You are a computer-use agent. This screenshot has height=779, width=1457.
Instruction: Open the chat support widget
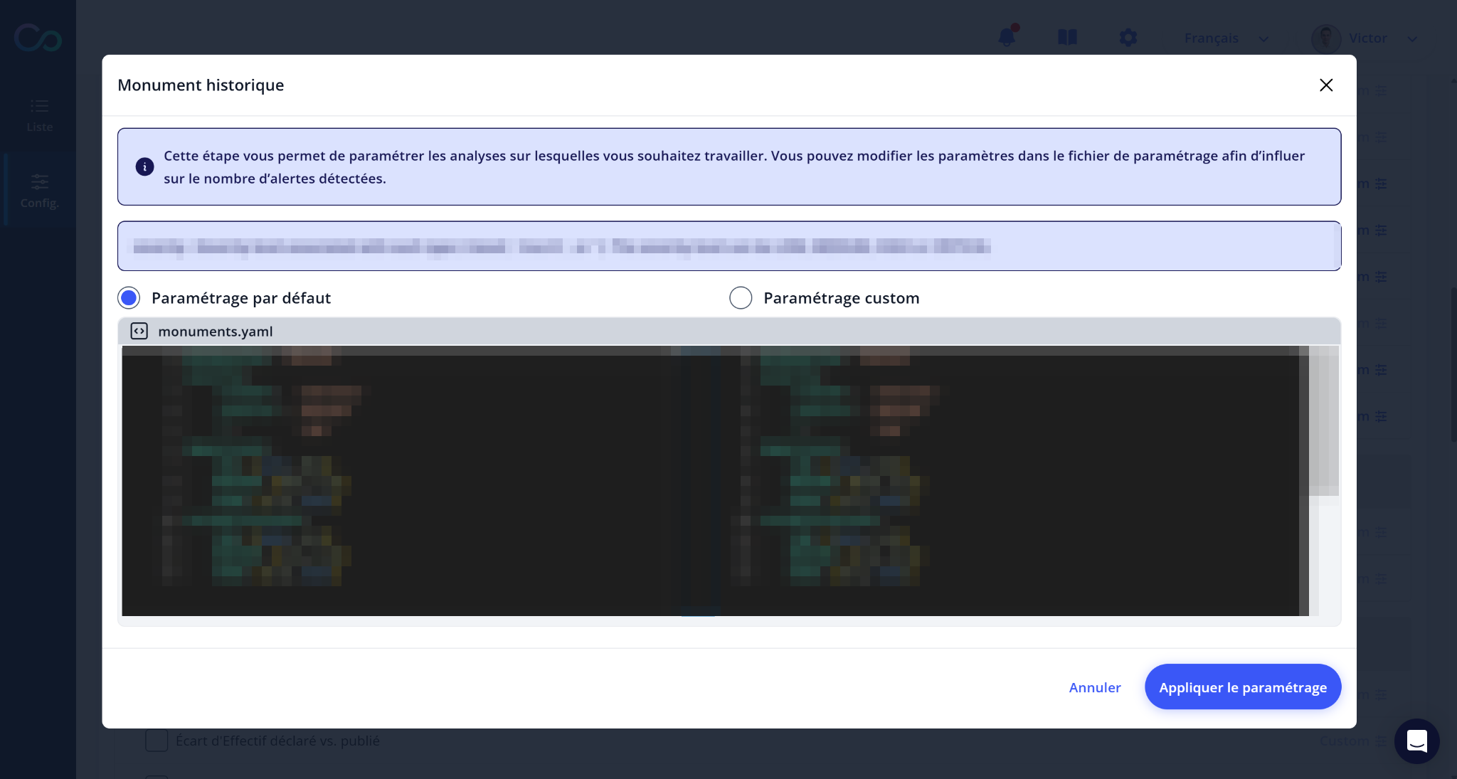(x=1416, y=741)
